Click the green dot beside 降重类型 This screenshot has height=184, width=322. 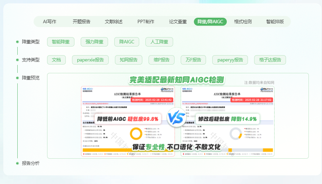coord(17,42)
